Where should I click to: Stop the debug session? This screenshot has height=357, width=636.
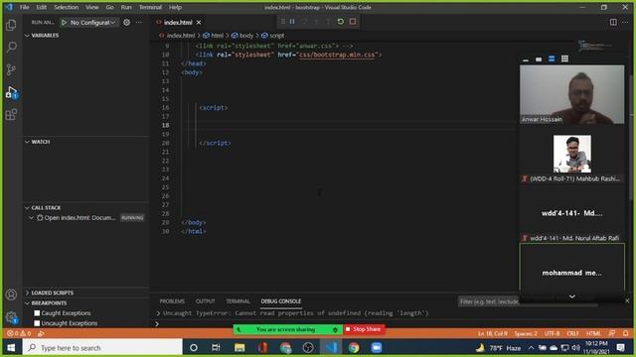point(353,22)
